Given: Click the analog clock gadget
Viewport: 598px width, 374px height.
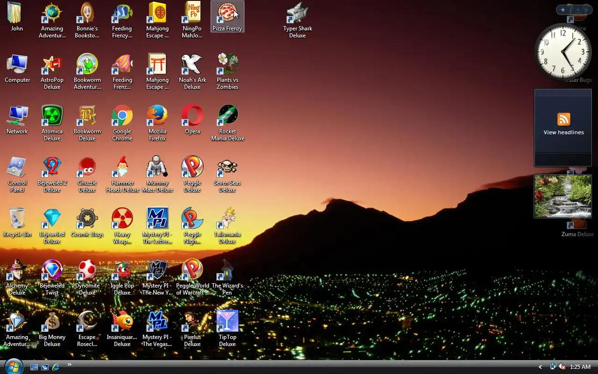Looking at the screenshot, I should point(562,51).
